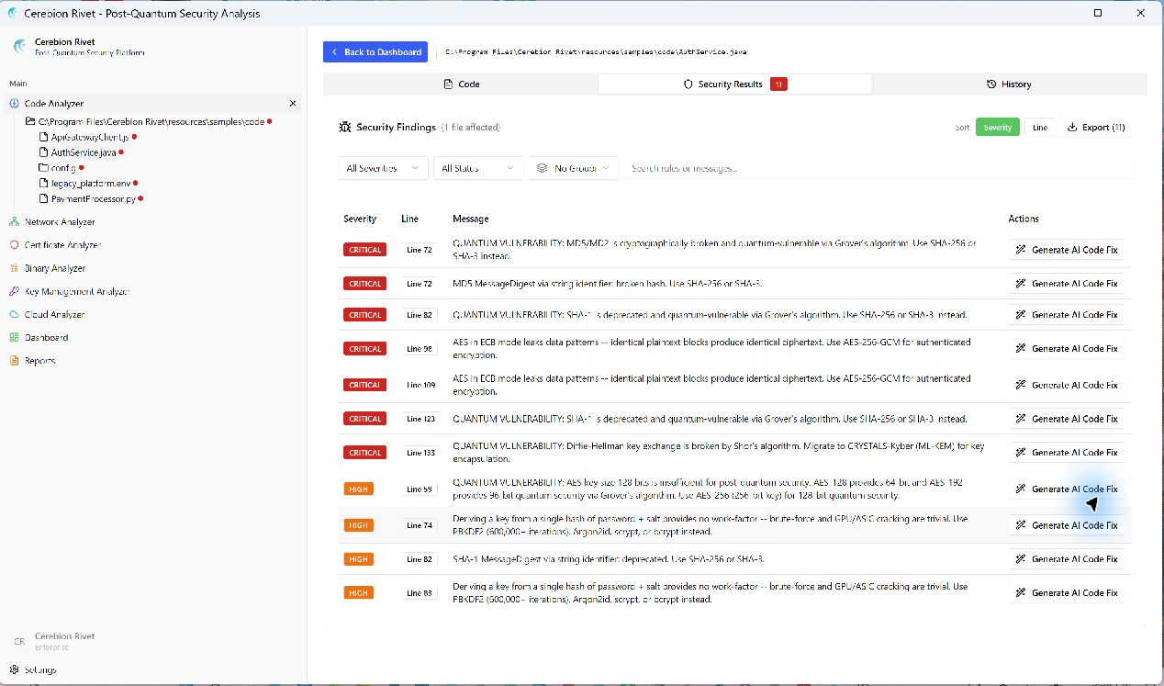Click the search rules or messages field
Image resolution: width=1164 pixels, height=686 pixels.
(x=878, y=169)
